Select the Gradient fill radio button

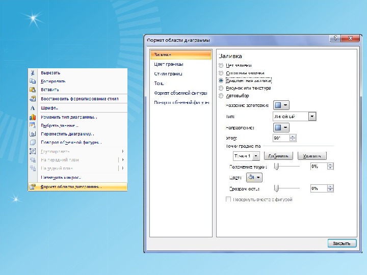pyautogui.click(x=221, y=80)
